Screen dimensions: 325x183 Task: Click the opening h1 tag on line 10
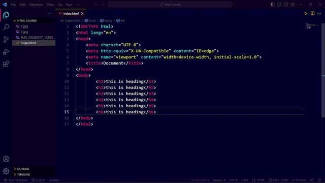tap(101, 81)
